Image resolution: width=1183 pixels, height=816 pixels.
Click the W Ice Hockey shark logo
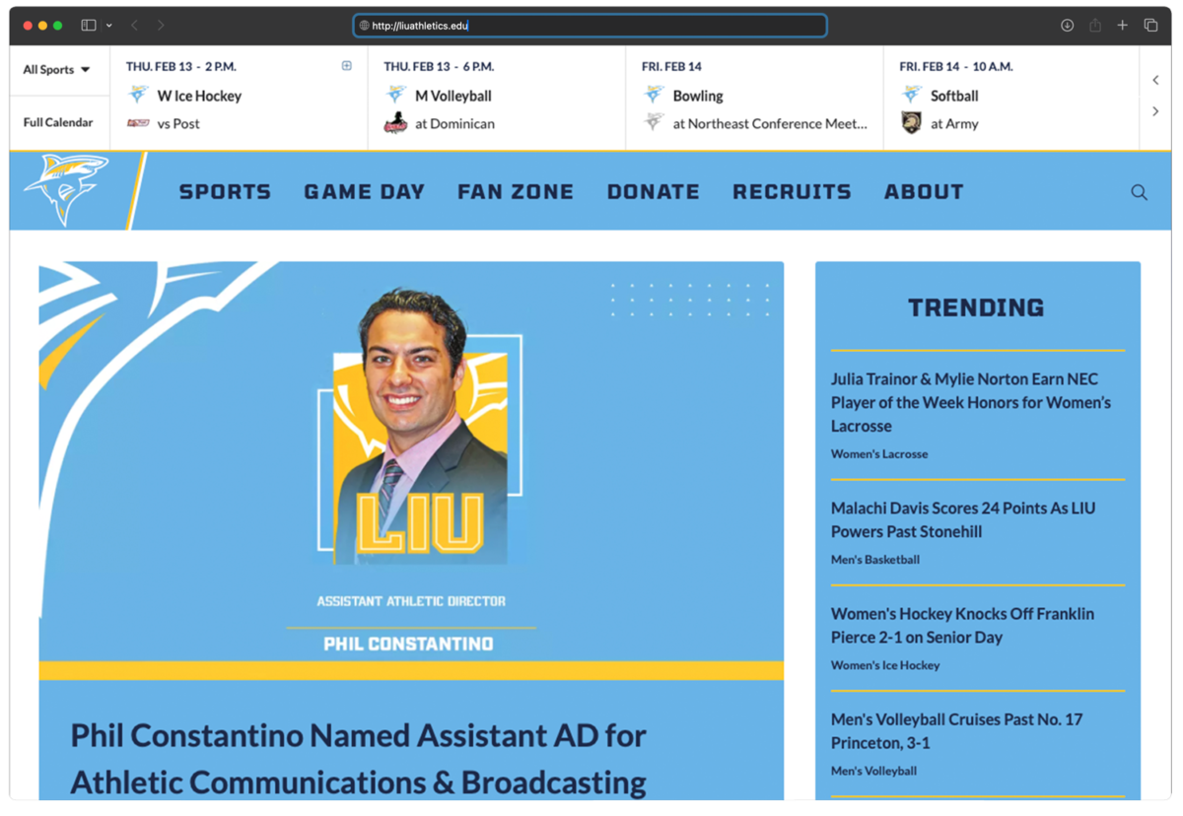pos(139,95)
